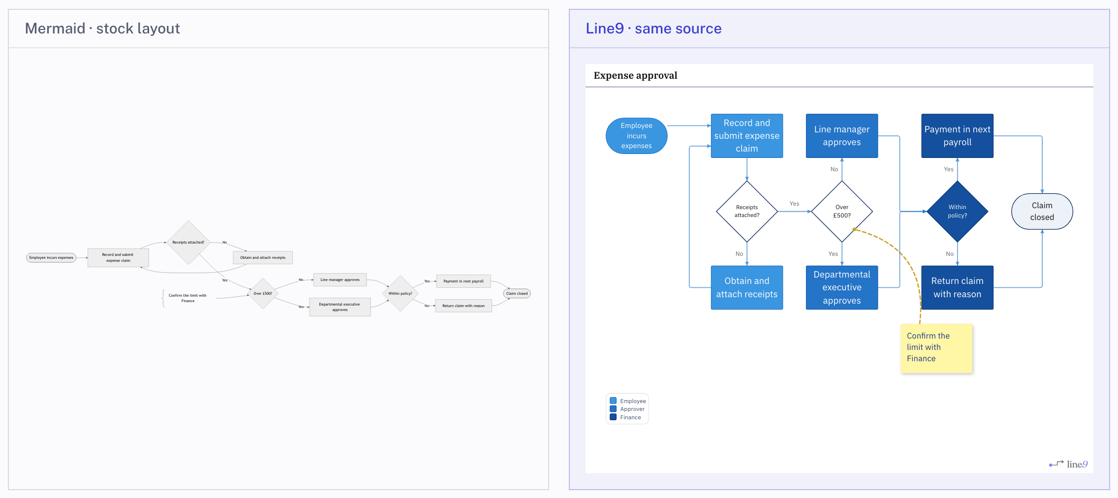Click 'Departmental executive approves' box in Line9
The width and height of the screenshot is (1118, 498).
(841, 287)
